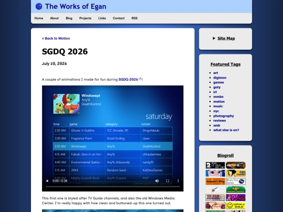Open the reviews tag
The width and height of the screenshot is (283, 212).
pyautogui.click(x=220, y=120)
